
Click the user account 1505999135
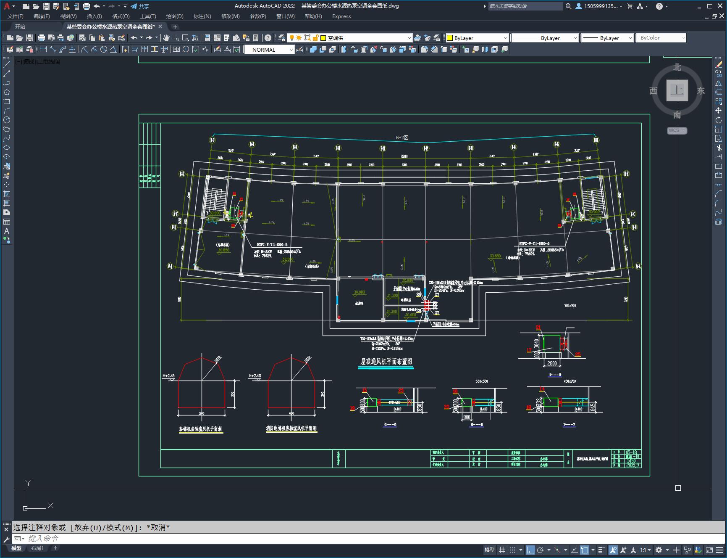coord(598,6)
